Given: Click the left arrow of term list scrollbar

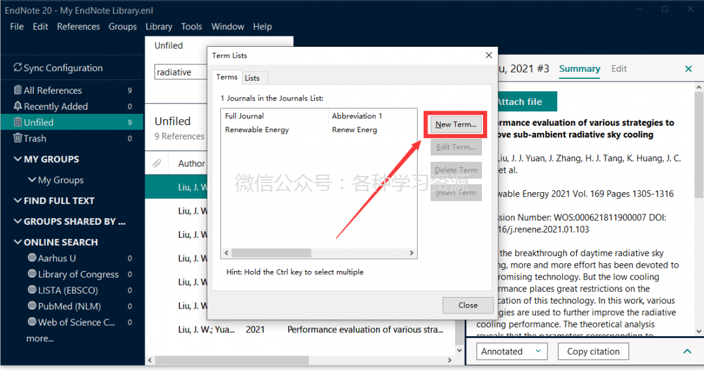Looking at the screenshot, I should [x=226, y=253].
